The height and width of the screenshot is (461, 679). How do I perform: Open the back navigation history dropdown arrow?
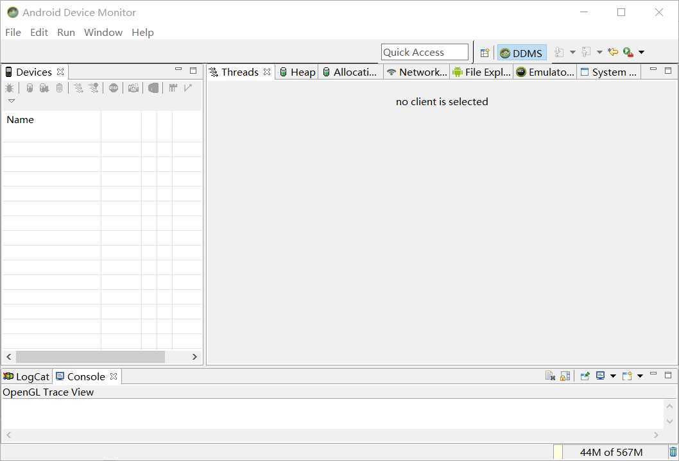[572, 53]
